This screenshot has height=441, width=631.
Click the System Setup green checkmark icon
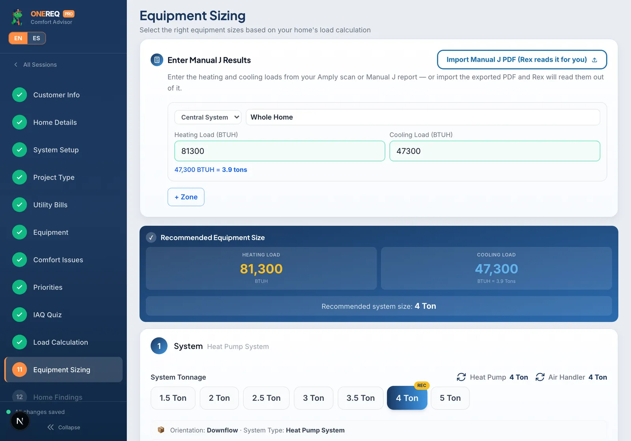20,150
